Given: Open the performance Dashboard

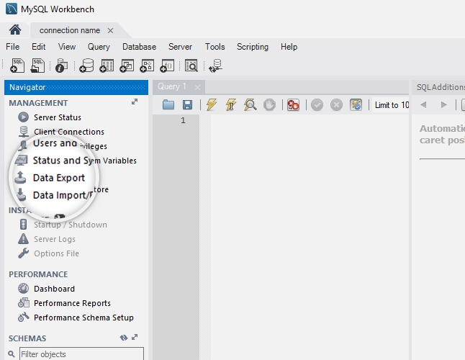Looking at the screenshot, I should tap(54, 289).
